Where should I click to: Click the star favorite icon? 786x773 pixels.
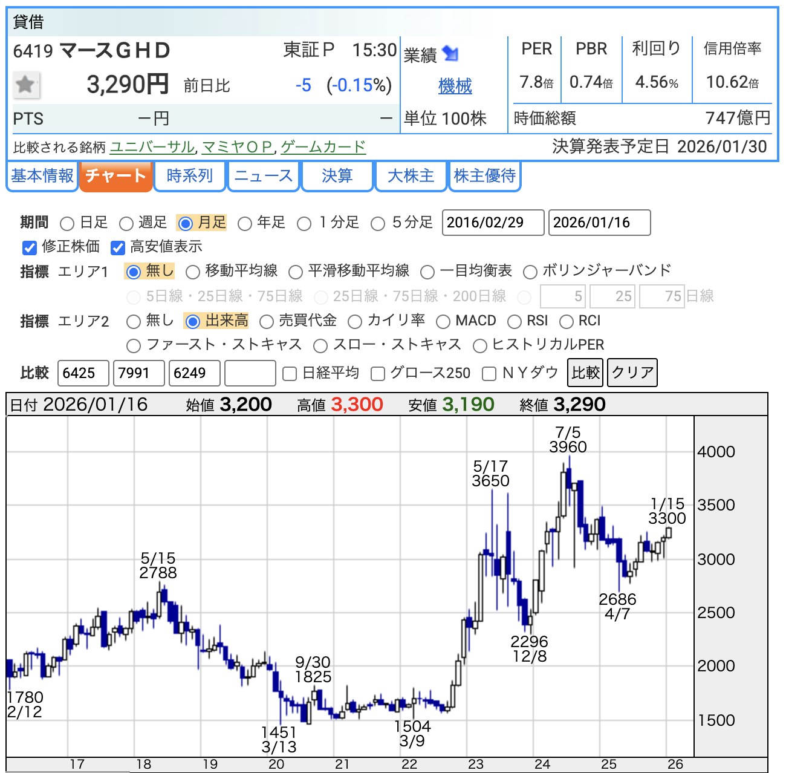26,85
